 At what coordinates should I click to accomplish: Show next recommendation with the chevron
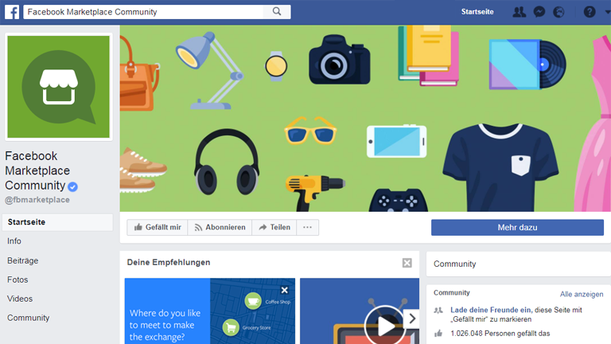point(412,319)
